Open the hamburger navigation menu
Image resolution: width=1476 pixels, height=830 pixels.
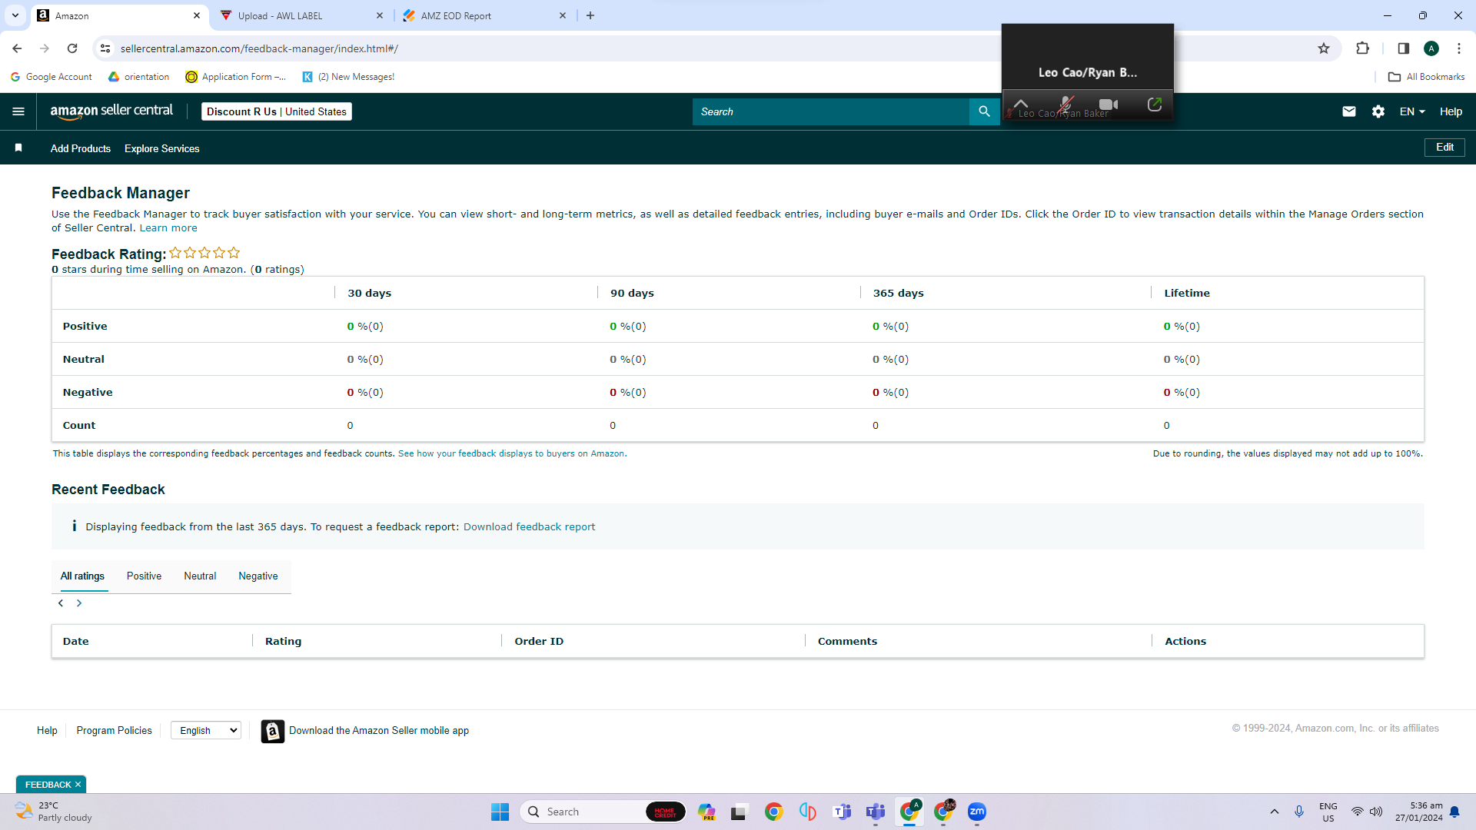(18, 111)
